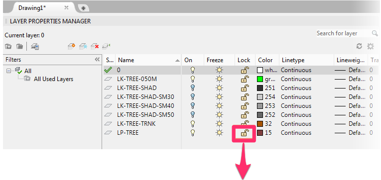
Task: Turn on LK-TREE-SHAD-SM50 layer bulb
Action: pyautogui.click(x=193, y=115)
